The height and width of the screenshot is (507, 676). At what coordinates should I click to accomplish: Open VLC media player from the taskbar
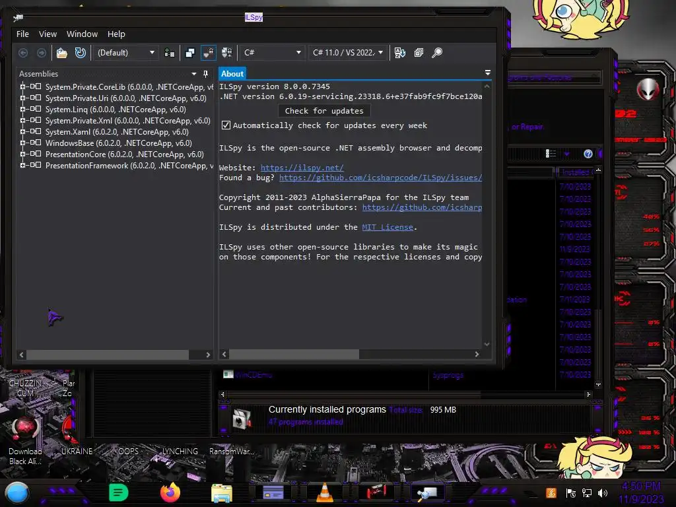pos(325,492)
